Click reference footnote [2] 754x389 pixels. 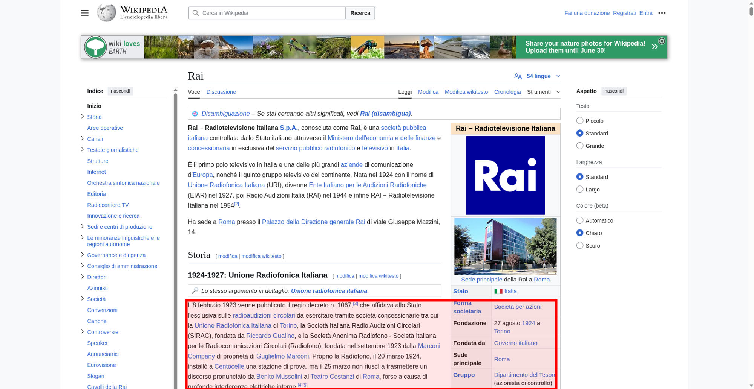pos(236,204)
